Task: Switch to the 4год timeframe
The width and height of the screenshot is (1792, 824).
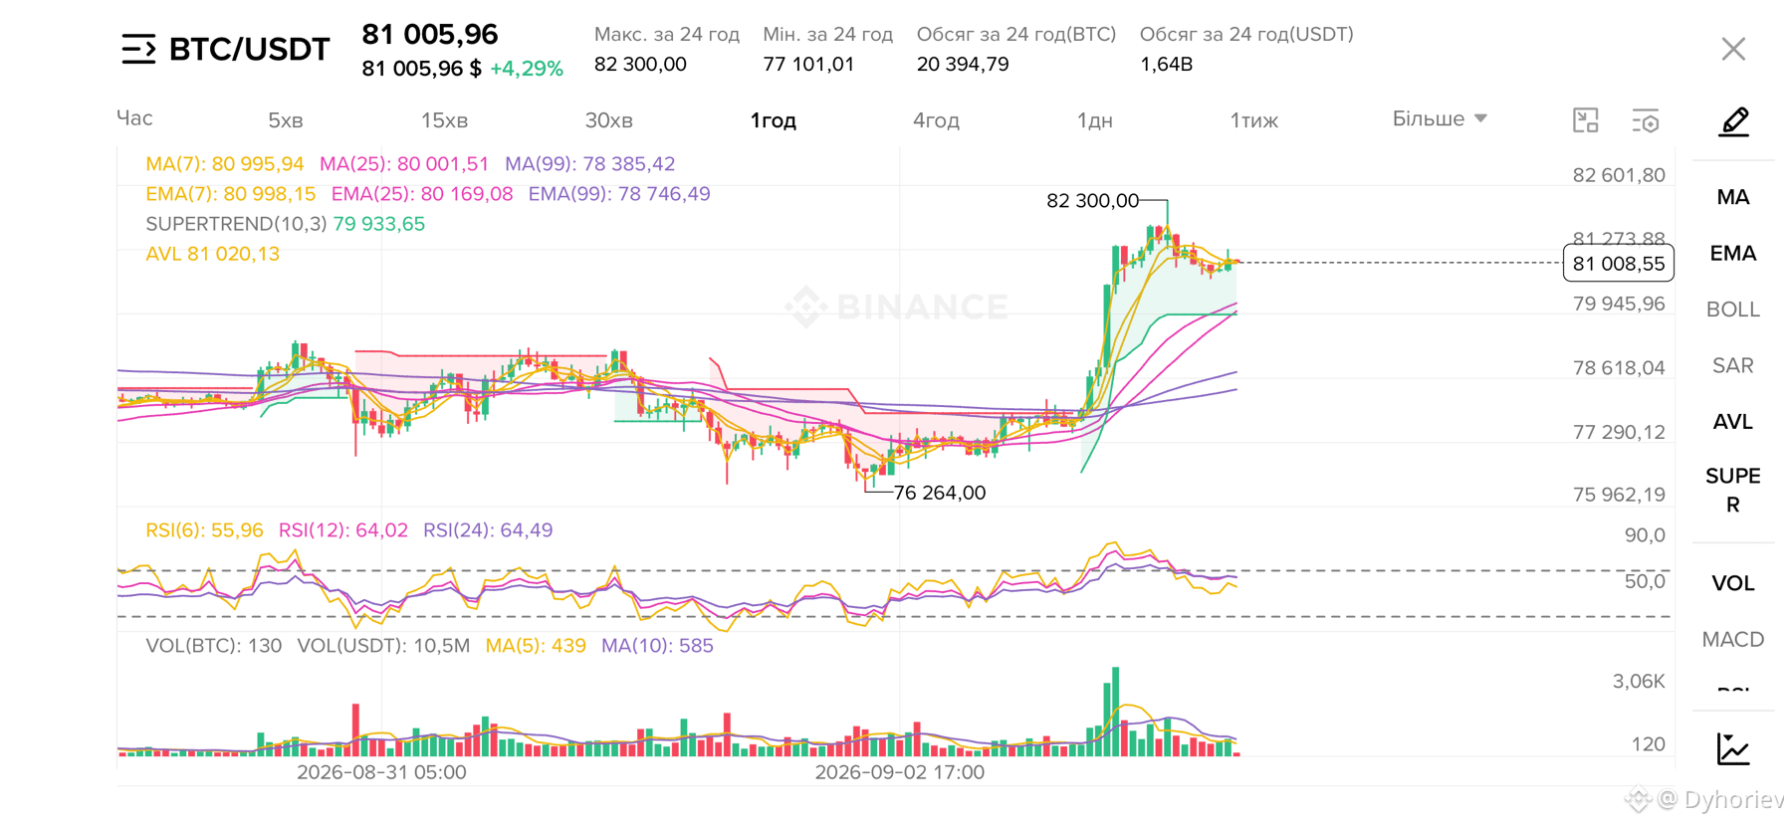Action: [x=936, y=120]
